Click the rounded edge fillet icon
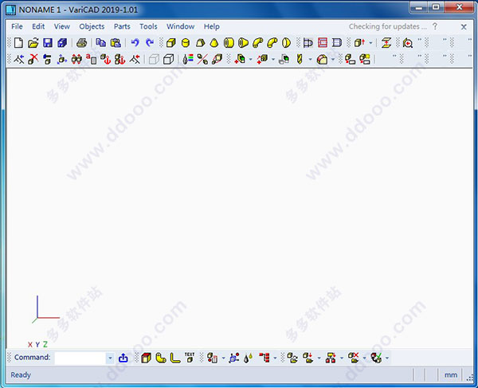This screenshot has width=478, height=388. (322, 59)
